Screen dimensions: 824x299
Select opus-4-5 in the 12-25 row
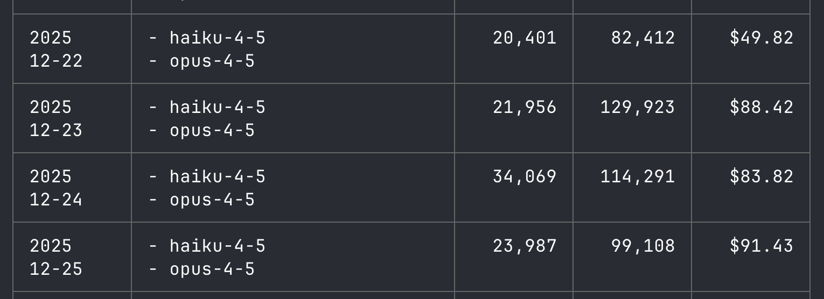coord(212,269)
